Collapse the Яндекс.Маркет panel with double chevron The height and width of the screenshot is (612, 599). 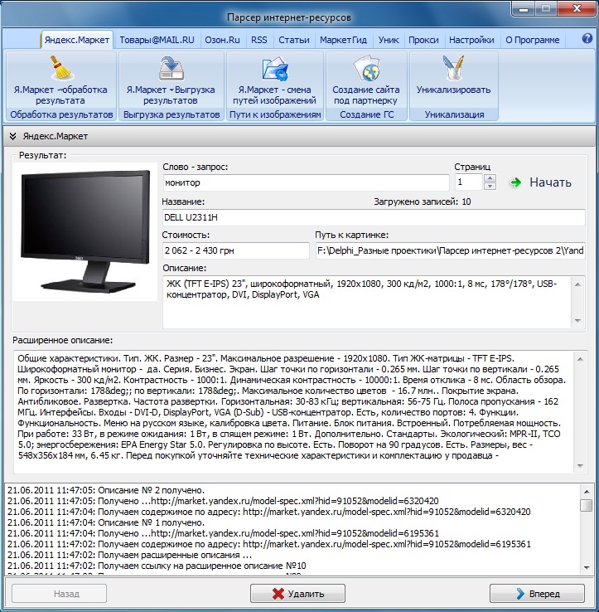pyautogui.click(x=13, y=136)
